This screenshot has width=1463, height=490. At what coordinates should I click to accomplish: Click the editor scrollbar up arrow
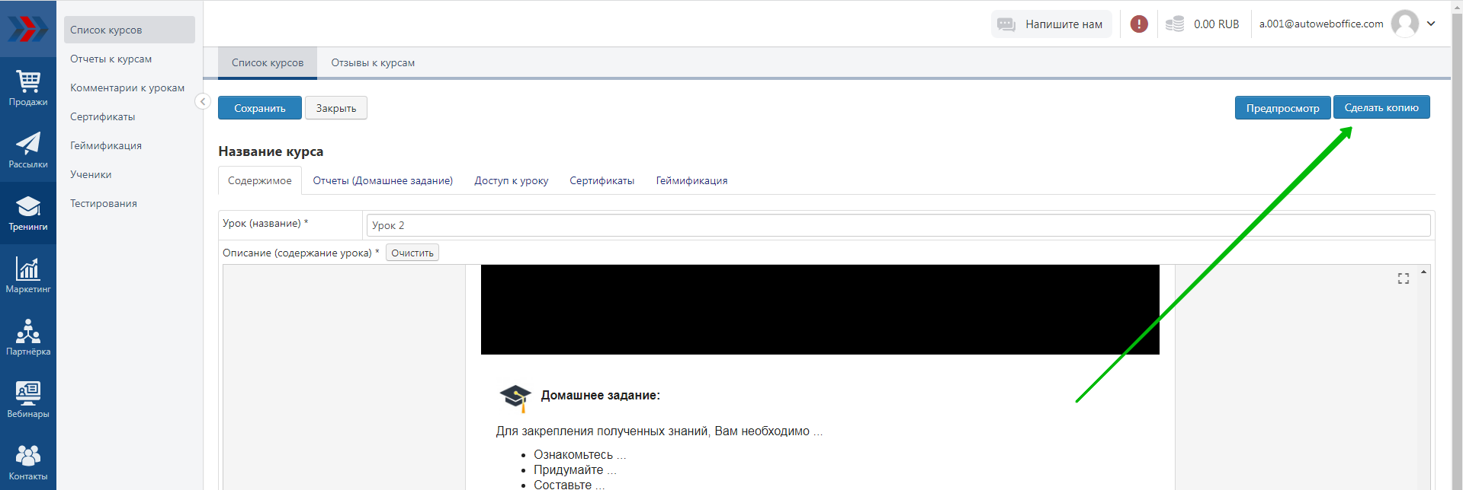click(1423, 272)
